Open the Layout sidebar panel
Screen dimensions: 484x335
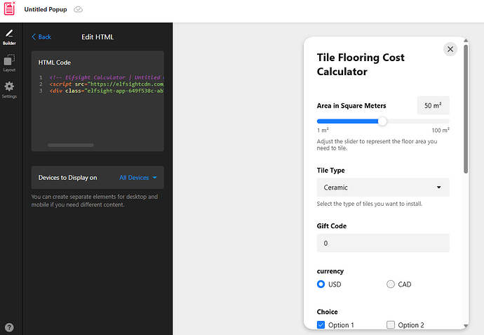coord(10,63)
